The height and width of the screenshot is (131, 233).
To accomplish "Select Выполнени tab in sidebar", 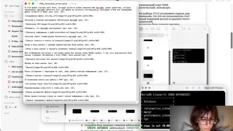I will (x=16, y=57).
